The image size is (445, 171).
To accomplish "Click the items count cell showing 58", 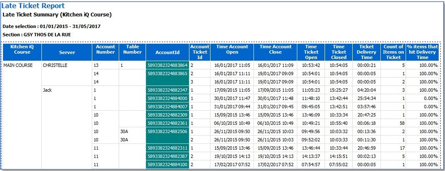I will (402, 123).
